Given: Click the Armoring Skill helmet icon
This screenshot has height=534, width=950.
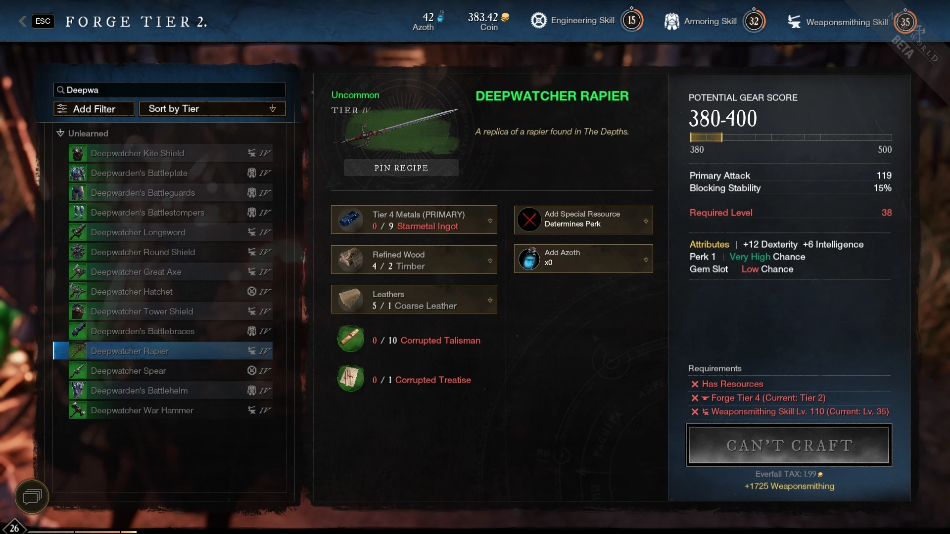Looking at the screenshot, I should (671, 21).
